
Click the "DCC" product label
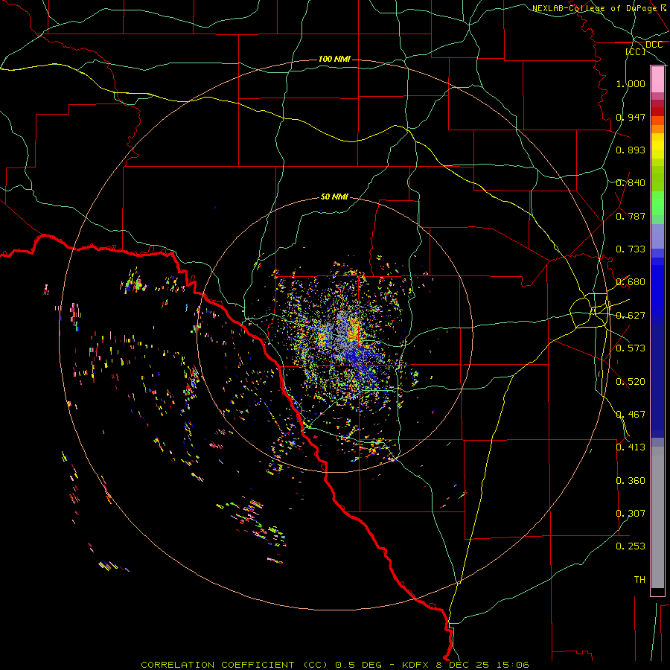[654, 45]
